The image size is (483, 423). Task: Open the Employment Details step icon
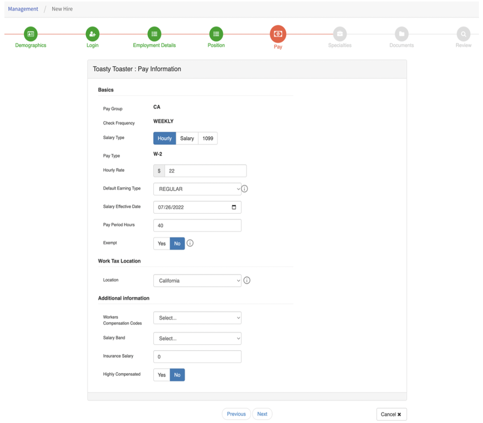(x=154, y=35)
